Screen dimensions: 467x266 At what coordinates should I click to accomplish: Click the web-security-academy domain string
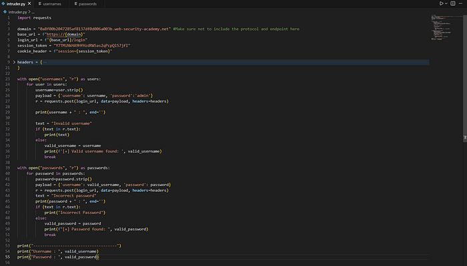click(104, 29)
